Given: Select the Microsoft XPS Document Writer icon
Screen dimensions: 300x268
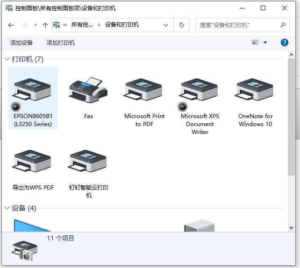Looking at the screenshot, I should [199, 90].
